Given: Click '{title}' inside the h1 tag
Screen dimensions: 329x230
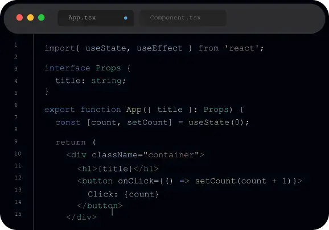Looking at the screenshot, I should click(115, 169).
